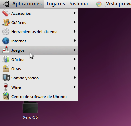
Task: Expand the Oficina submenu arrow
Action: [75, 59]
